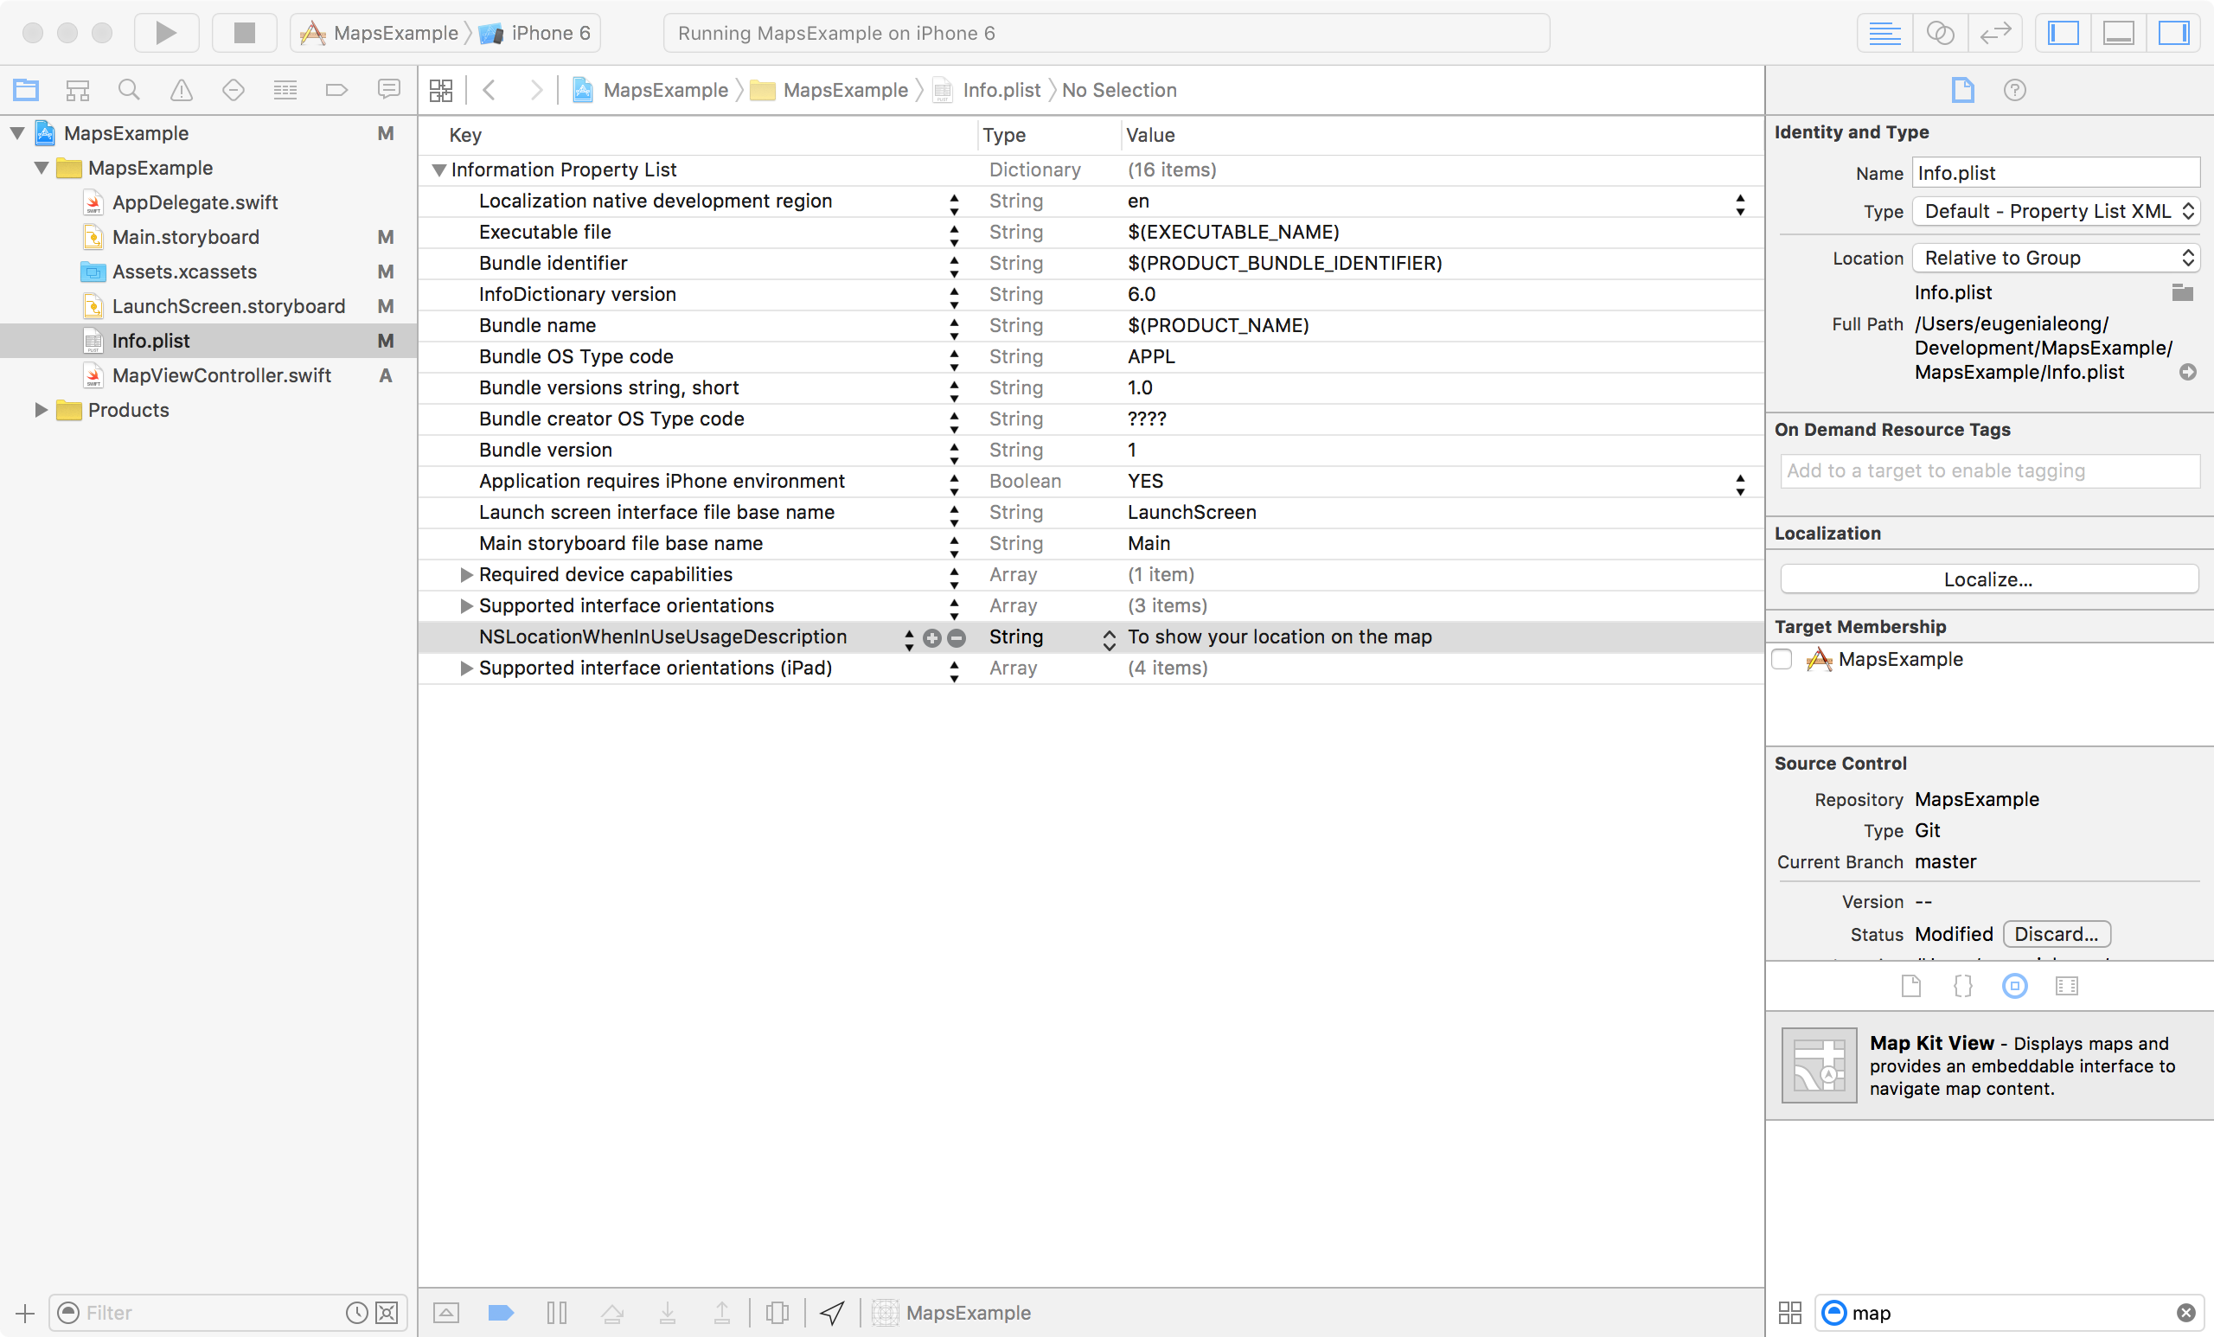Screen dimensions: 2214x1337
Task: Open the file template library tab
Action: click(1911, 986)
